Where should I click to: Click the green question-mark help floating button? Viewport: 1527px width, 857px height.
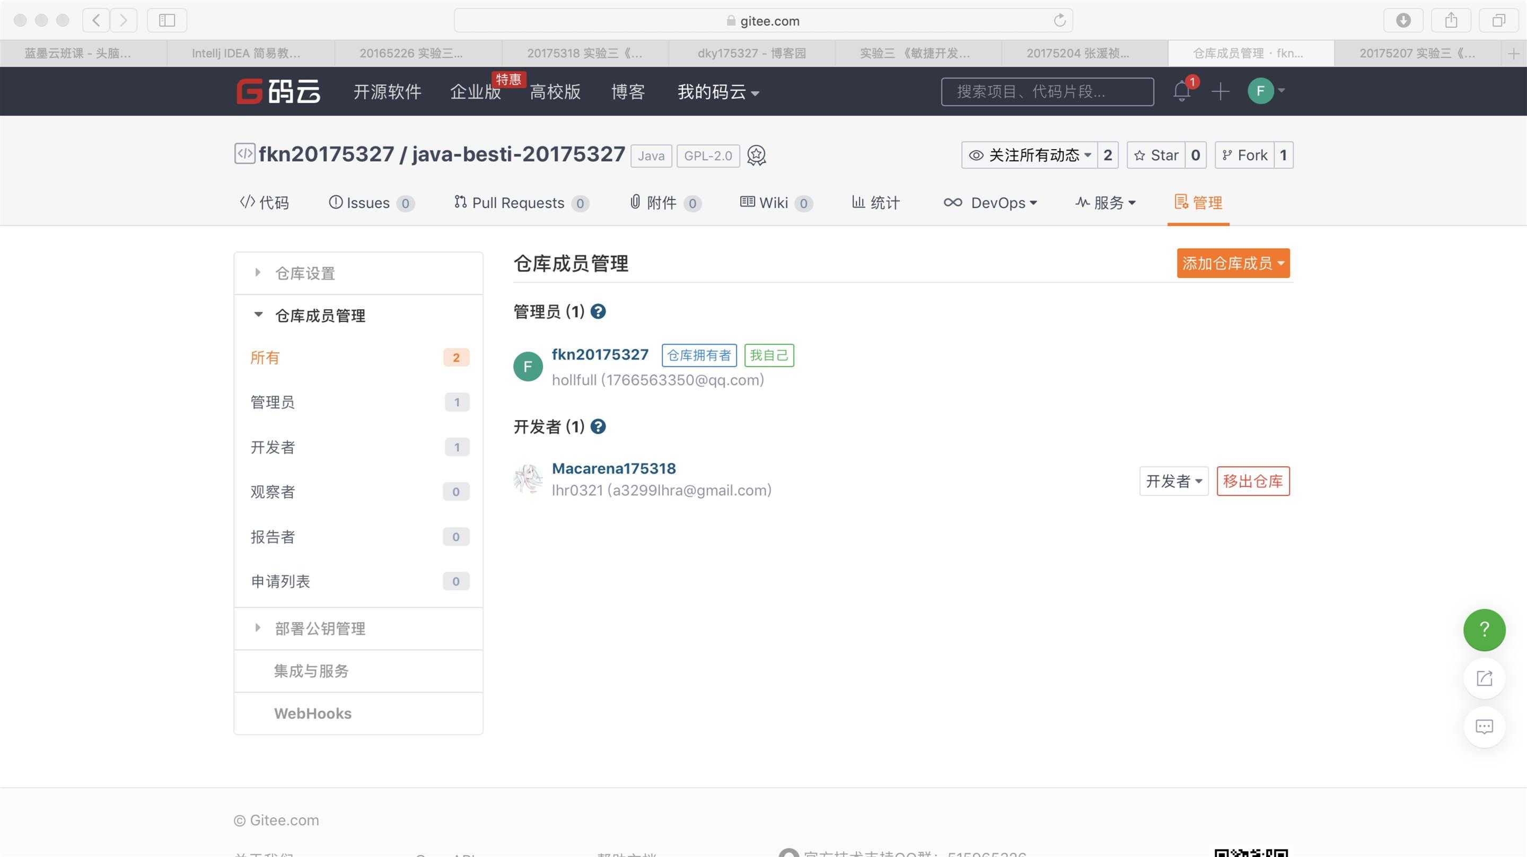[1484, 629]
